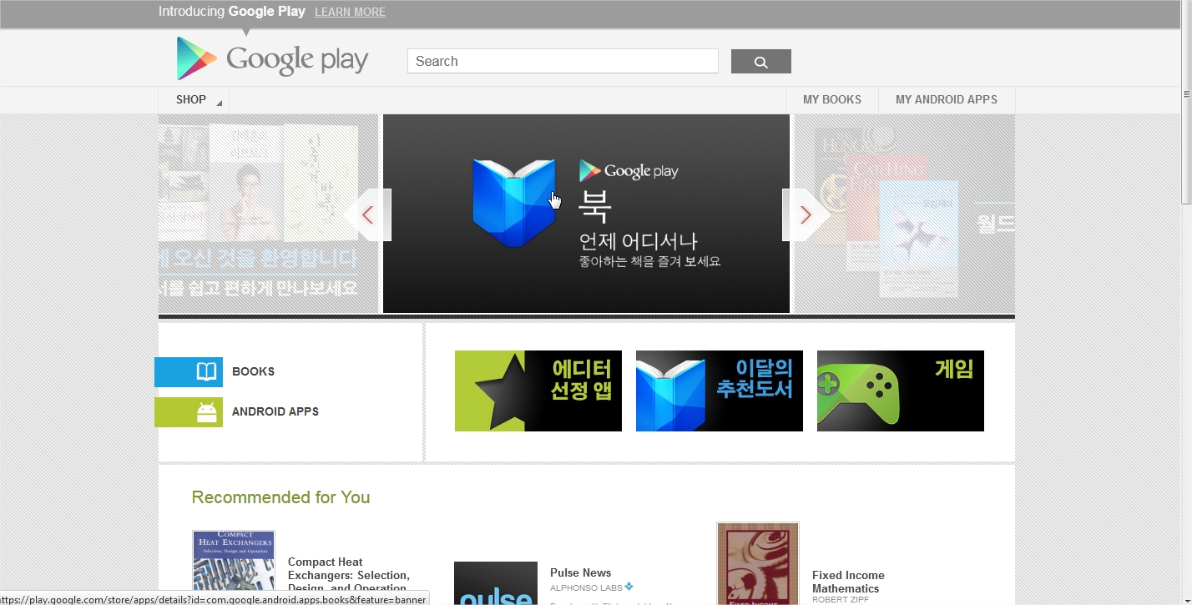Screen dimensions: 1192x605
Task: Open the Compact Heat Exchangers title link
Action: pos(349,576)
